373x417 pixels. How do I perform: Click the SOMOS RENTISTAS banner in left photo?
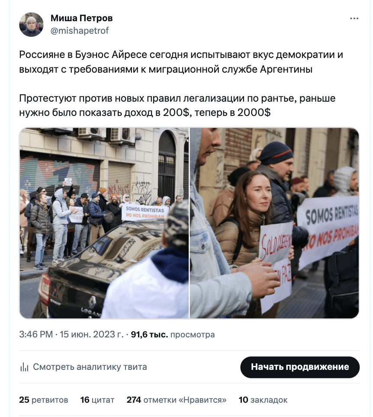coord(145,213)
